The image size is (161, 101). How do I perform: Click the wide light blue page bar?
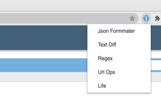[43, 65]
